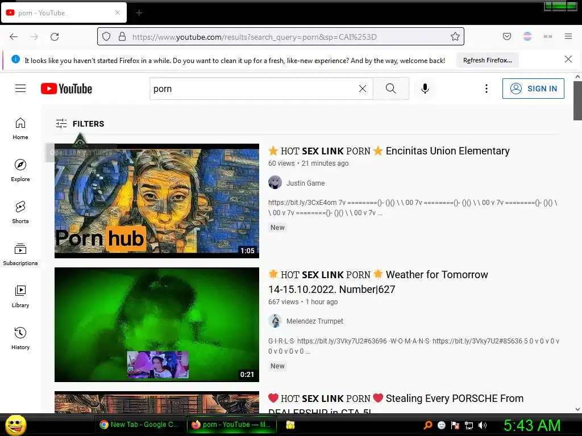This screenshot has width=582, height=436.
Task: Click the page scrollbar down arrow
Action: tap(577, 409)
